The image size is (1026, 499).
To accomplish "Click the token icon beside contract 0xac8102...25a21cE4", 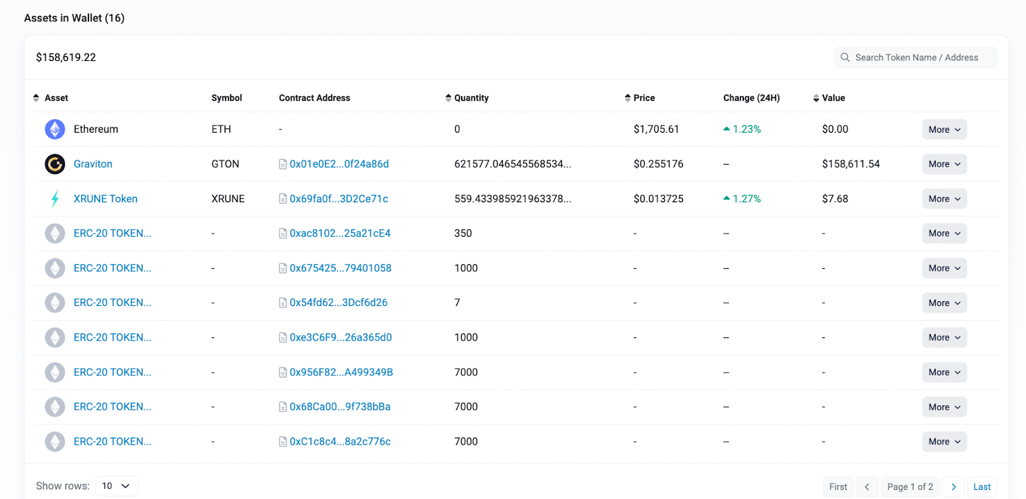I will 55,233.
